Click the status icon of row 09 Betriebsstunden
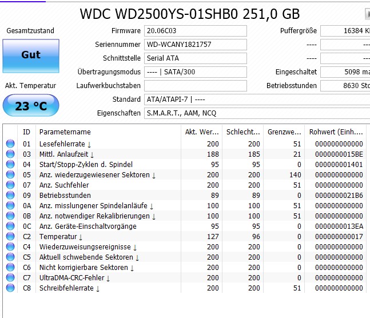Viewport: 370px width, 318px height. coord(10,195)
